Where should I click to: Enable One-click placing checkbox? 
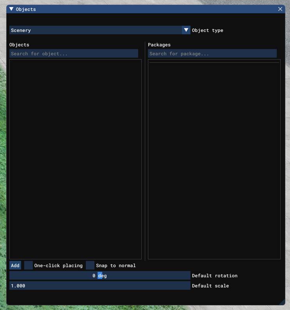tap(28, 265)
